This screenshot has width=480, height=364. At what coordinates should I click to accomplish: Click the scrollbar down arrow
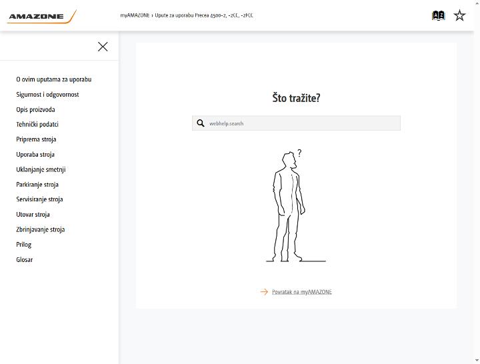click(477, 361)
